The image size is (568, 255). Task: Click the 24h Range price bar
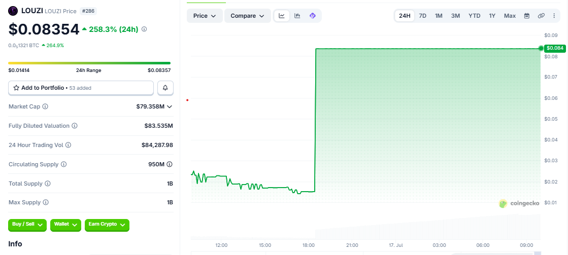click(x=89, y=63)
